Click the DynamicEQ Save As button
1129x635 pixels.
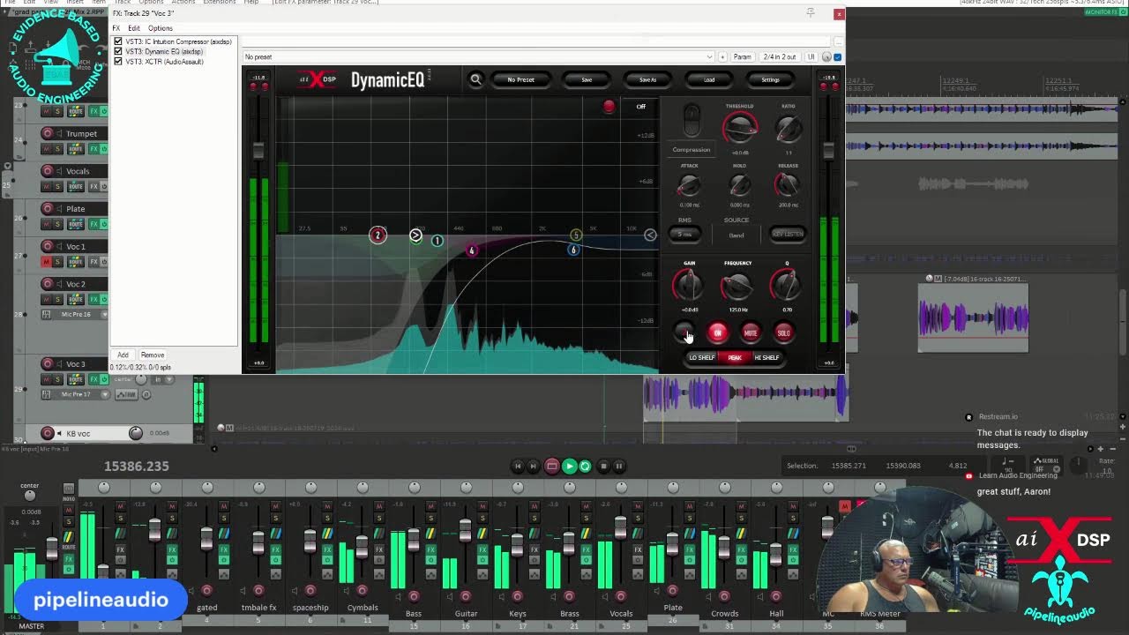coord(647,79)
